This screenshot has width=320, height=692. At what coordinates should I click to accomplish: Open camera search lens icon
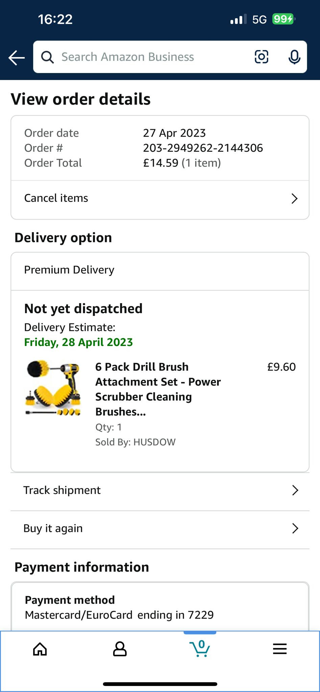tap(261, 57)
